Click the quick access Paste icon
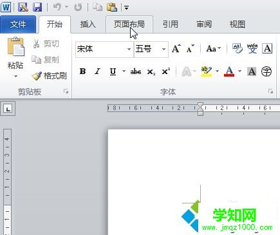The height and width of the screenshot is (235, 280). pos(112,7)
